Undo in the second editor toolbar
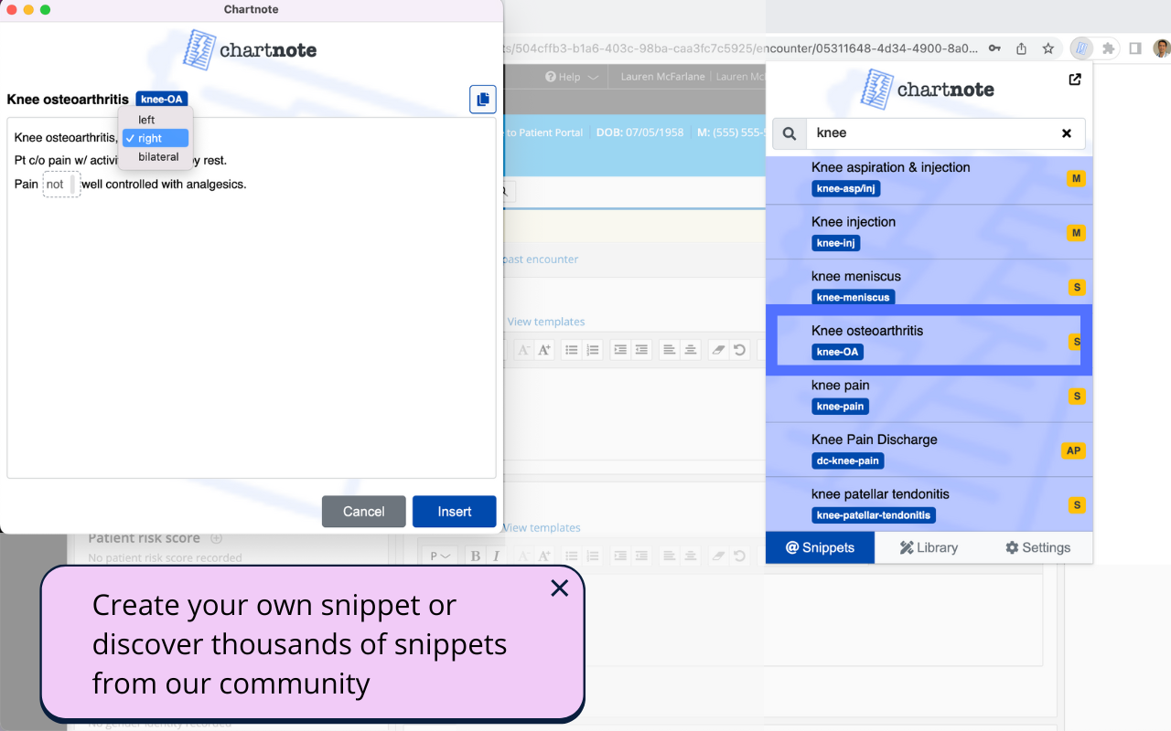 (x=739, y=556)
